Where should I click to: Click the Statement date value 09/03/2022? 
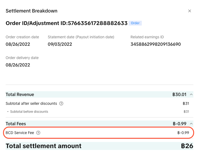[60, 44]
